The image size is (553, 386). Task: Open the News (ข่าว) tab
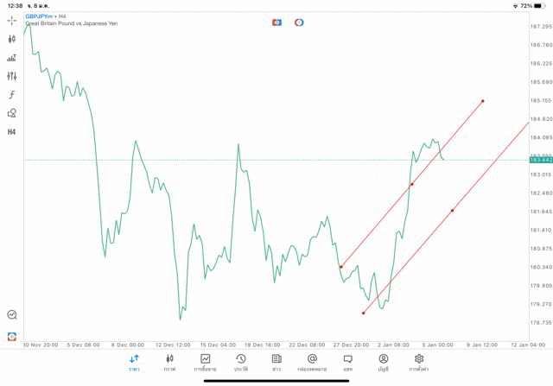coord(276,362)
